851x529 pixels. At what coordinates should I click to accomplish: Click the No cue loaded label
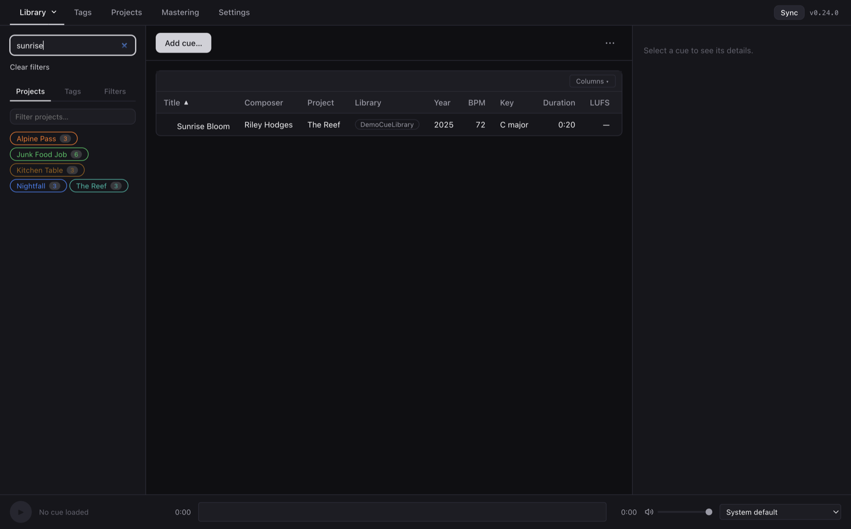[64, 512]
